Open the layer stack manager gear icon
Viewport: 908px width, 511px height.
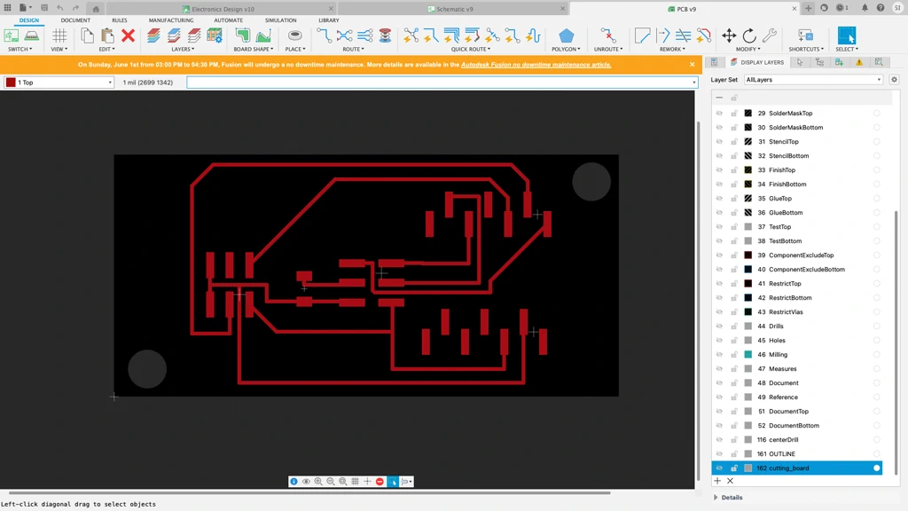point(215,35)
